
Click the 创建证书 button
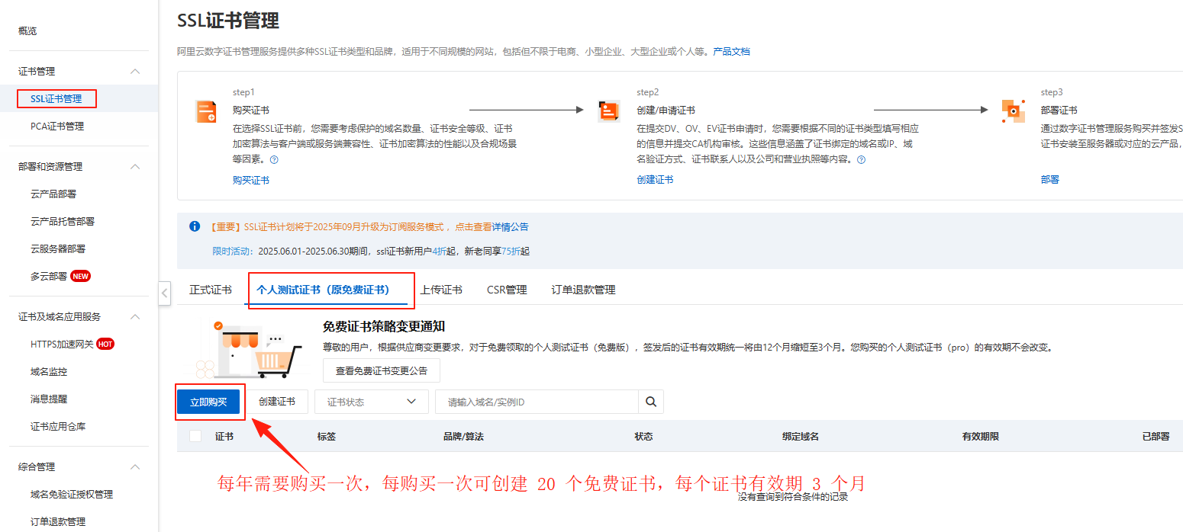pyautogui.click(x=276, y=402)
